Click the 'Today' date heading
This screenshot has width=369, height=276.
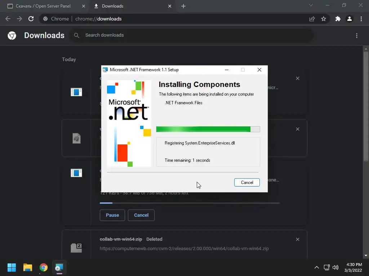69,59
